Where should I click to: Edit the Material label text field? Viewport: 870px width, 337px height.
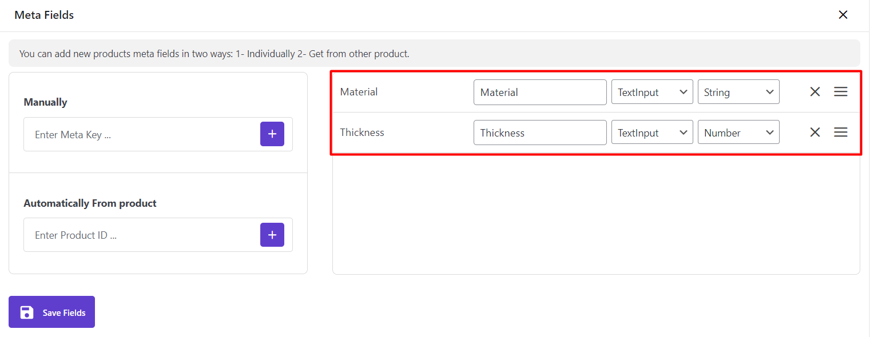(x=539, y=92)
